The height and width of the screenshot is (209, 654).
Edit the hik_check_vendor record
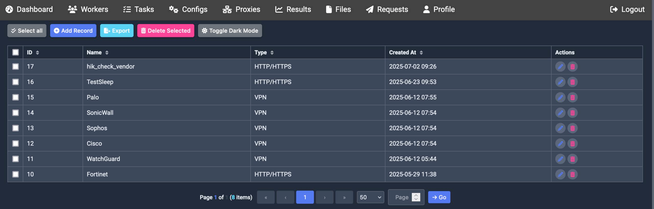point(560,67)
